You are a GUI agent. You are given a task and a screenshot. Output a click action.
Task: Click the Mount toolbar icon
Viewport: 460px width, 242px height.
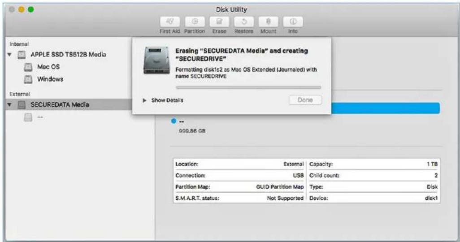(x=269, y=22)
